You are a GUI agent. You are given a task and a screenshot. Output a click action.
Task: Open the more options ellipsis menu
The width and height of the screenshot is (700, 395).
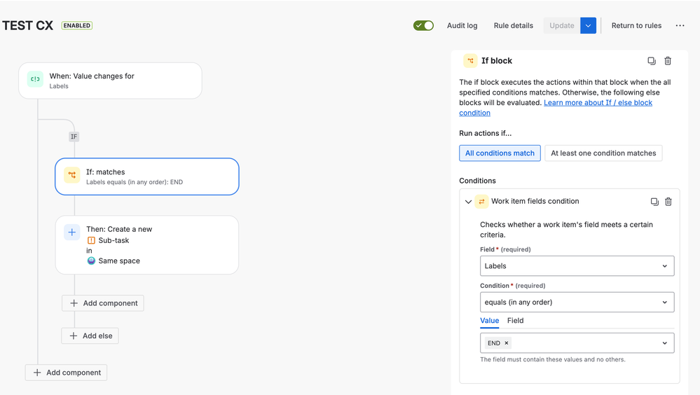point(680,25)
